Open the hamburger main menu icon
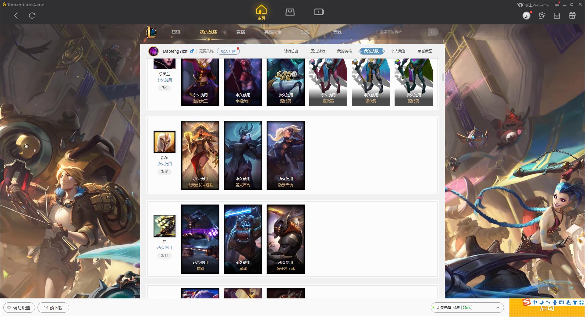585x317 pixels. click(557, 5)
